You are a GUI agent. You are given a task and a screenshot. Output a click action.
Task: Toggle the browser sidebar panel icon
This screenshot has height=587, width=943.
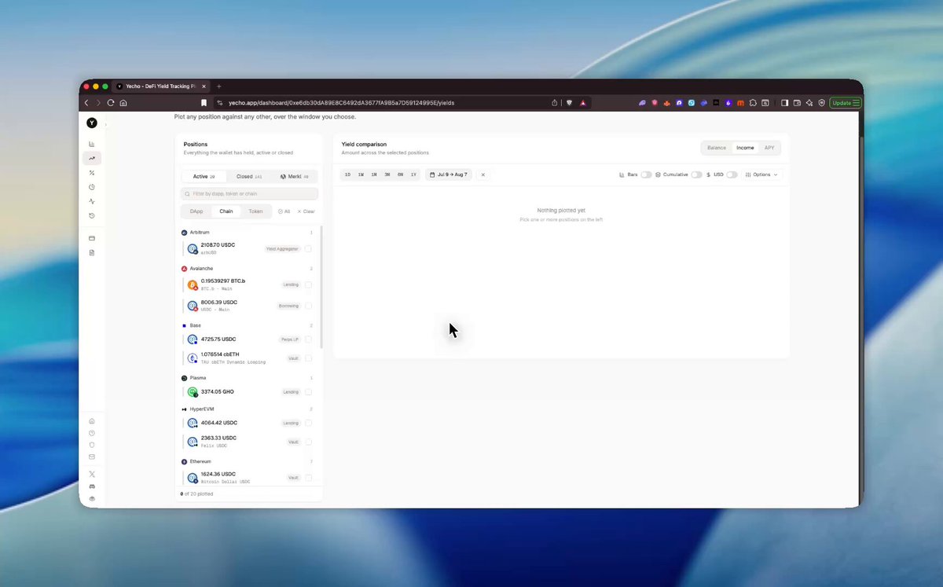[784, 103]
